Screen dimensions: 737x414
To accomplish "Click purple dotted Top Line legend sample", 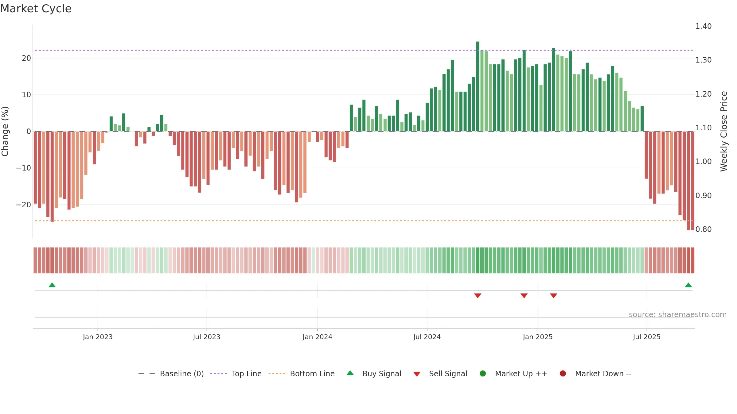I will coord(218,374).
